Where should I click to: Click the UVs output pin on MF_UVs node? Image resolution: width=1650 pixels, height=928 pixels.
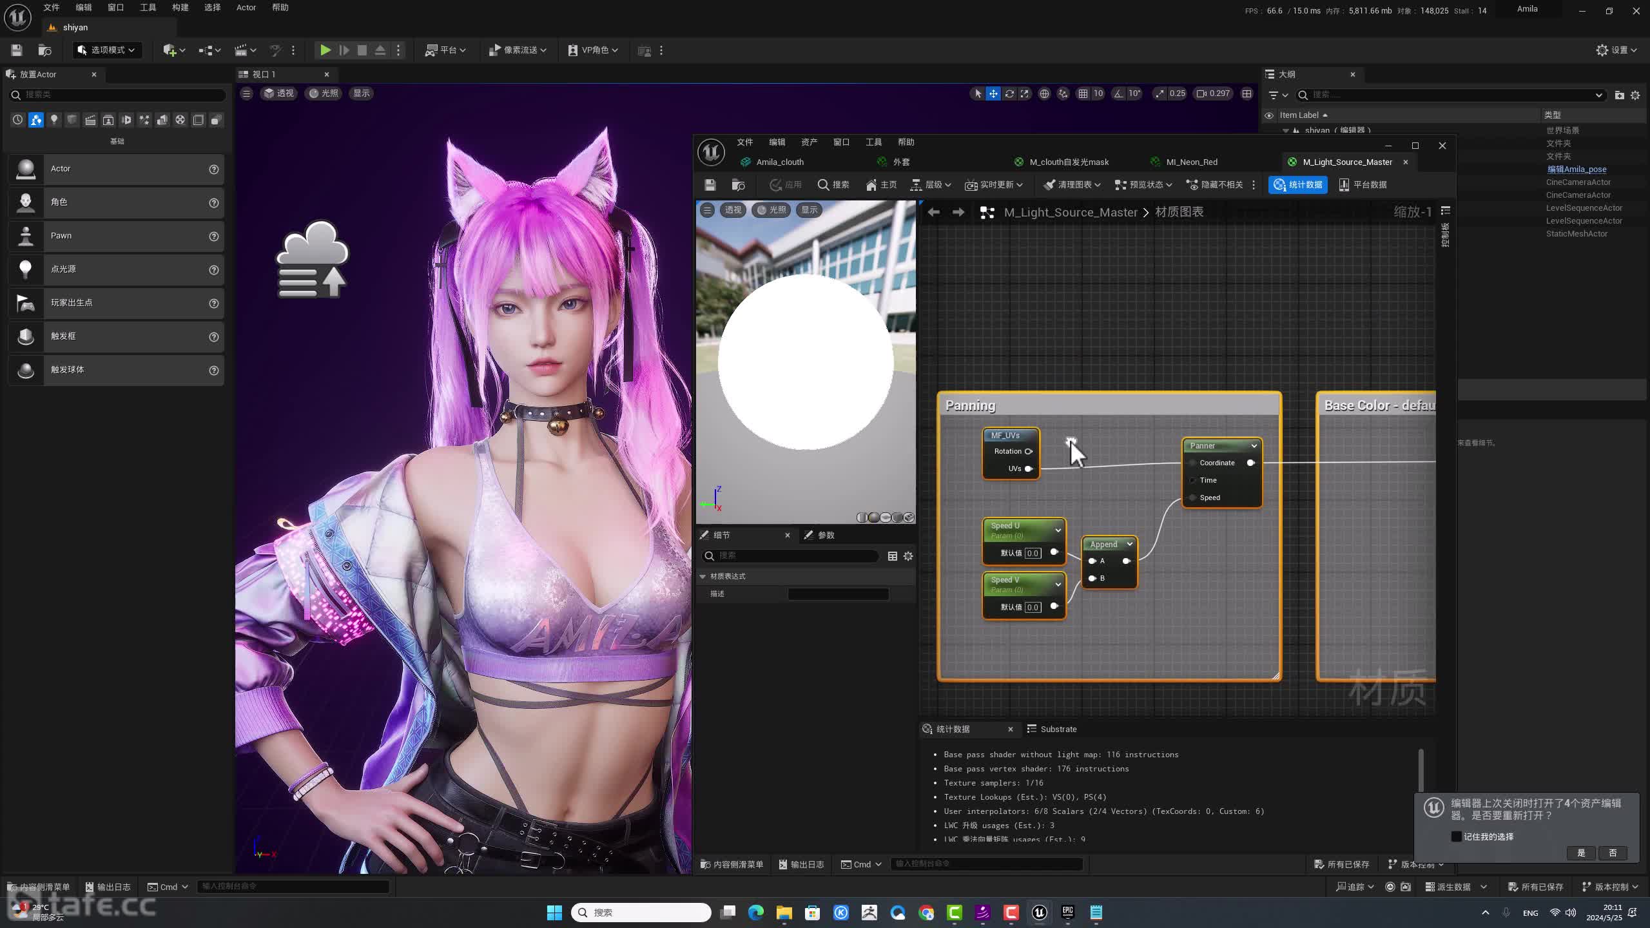coord(1029,469)
